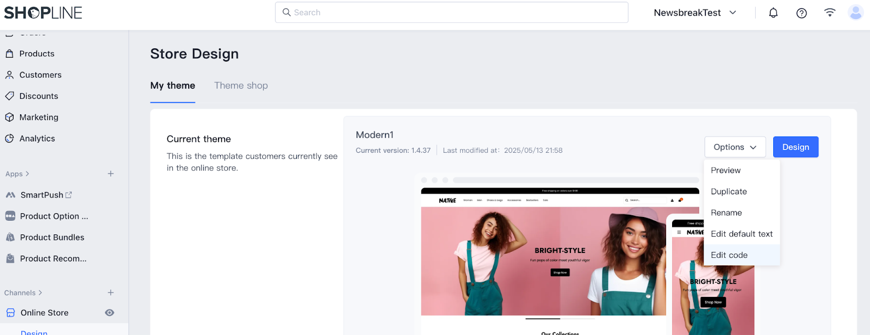
Task: Add a new app with plus icon
Action: click(x=111, y=173)
